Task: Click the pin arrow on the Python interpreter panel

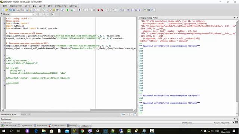Action: pos(235,18)
